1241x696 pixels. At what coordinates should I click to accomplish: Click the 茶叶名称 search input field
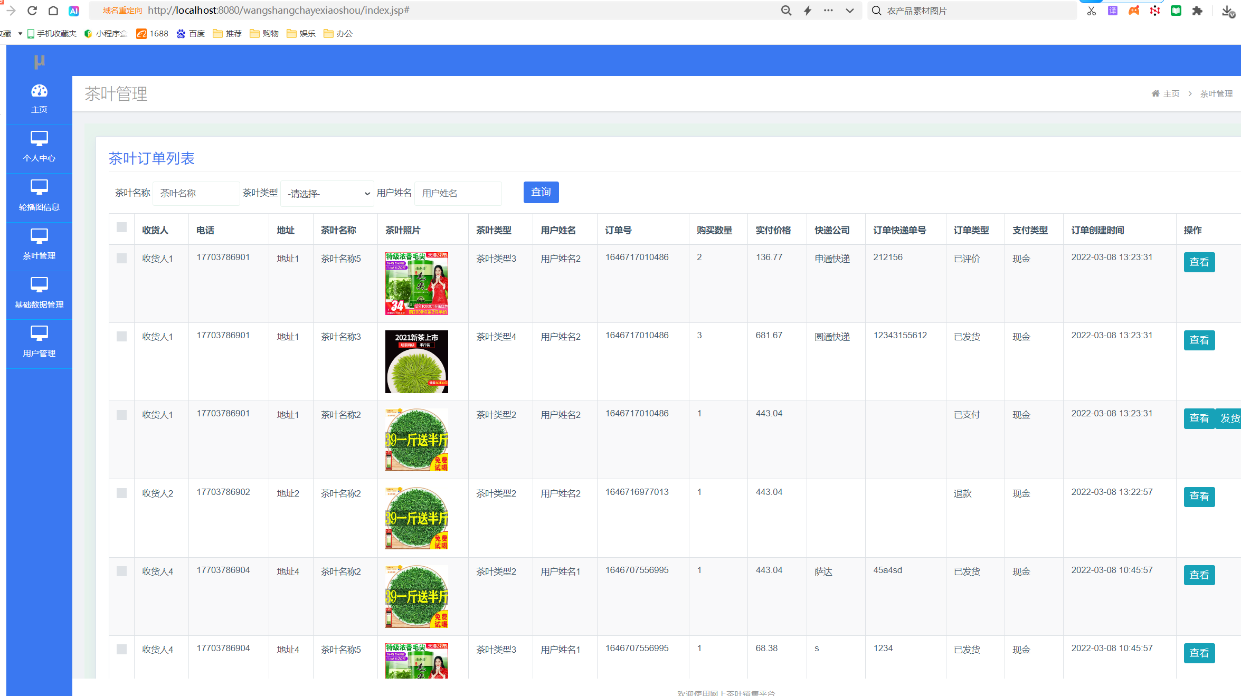tap(196, 194)
